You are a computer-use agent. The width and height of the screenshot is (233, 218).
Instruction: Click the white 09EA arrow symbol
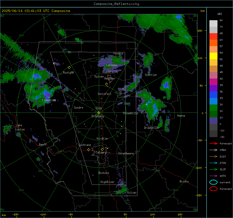coord(213,150)
